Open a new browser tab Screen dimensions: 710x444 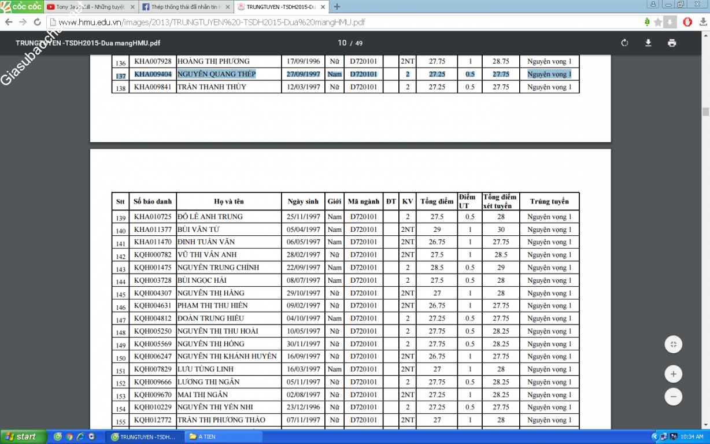pyautogui.click(x=337, y=7)
